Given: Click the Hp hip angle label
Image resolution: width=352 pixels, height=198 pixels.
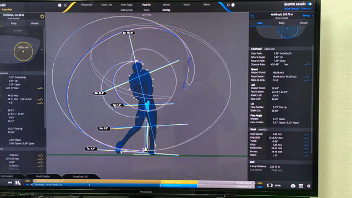Looking at the screenshot, I should [117, 105].
